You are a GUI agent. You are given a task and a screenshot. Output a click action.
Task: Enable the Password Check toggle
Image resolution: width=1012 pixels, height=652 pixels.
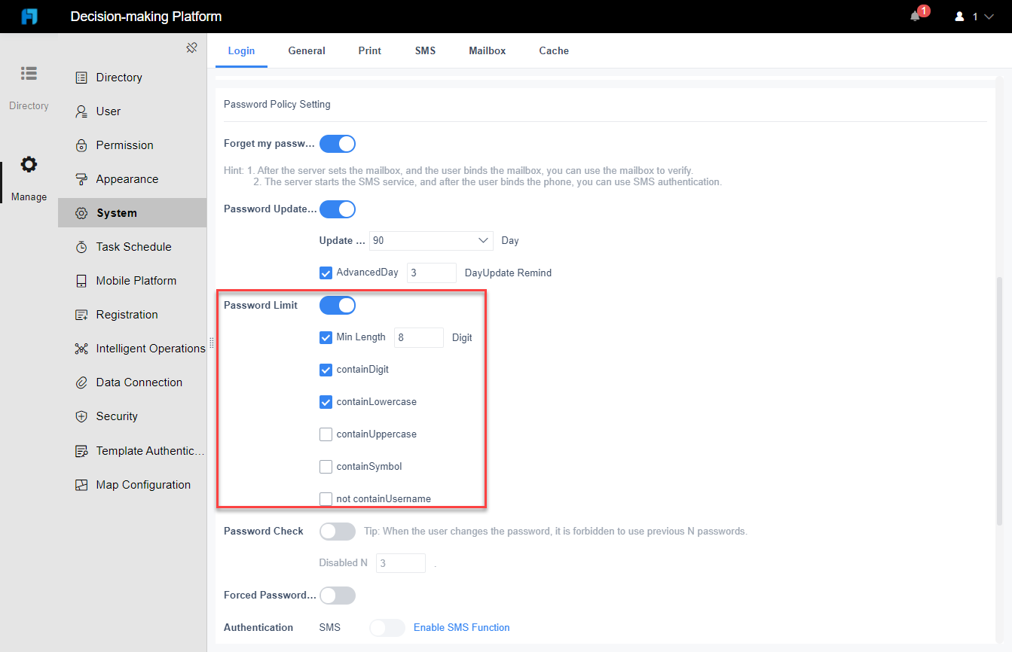(x=337, y=531)
